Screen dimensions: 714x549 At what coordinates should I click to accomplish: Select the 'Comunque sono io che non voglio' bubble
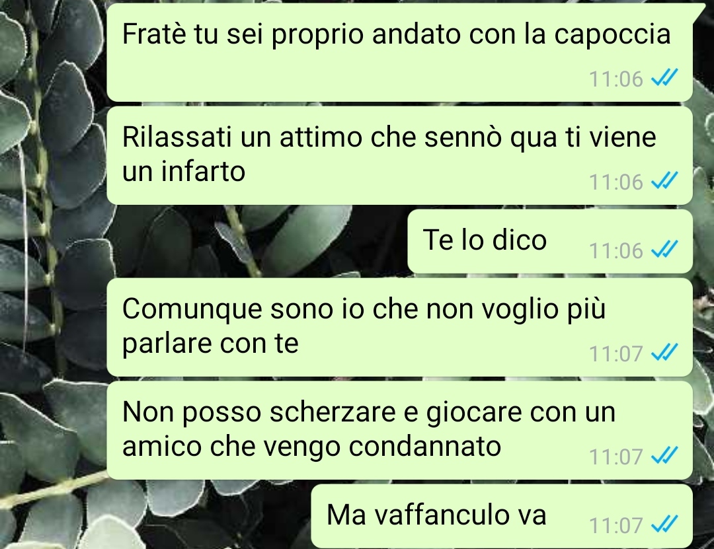(400, 327)
